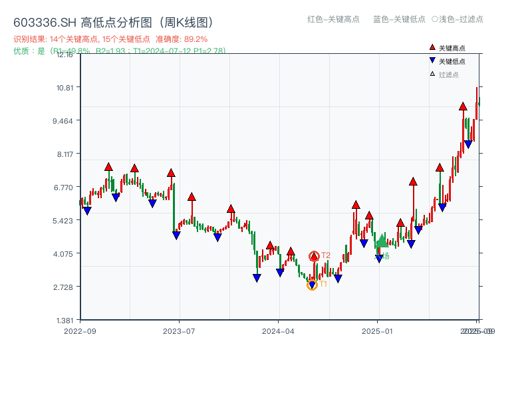Image resolution: width=532 pixels, height=399 pixels.
Task: Click the green 入场 entry arrow marker
Action: (381, 241)
